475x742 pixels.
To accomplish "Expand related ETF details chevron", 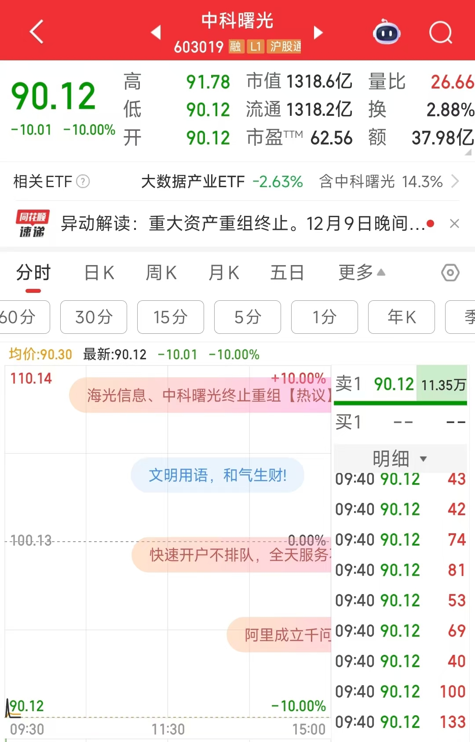I will tap(455, 181).
